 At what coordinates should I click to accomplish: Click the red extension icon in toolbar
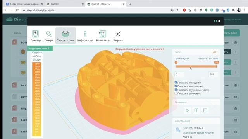(x=184, y=10)
